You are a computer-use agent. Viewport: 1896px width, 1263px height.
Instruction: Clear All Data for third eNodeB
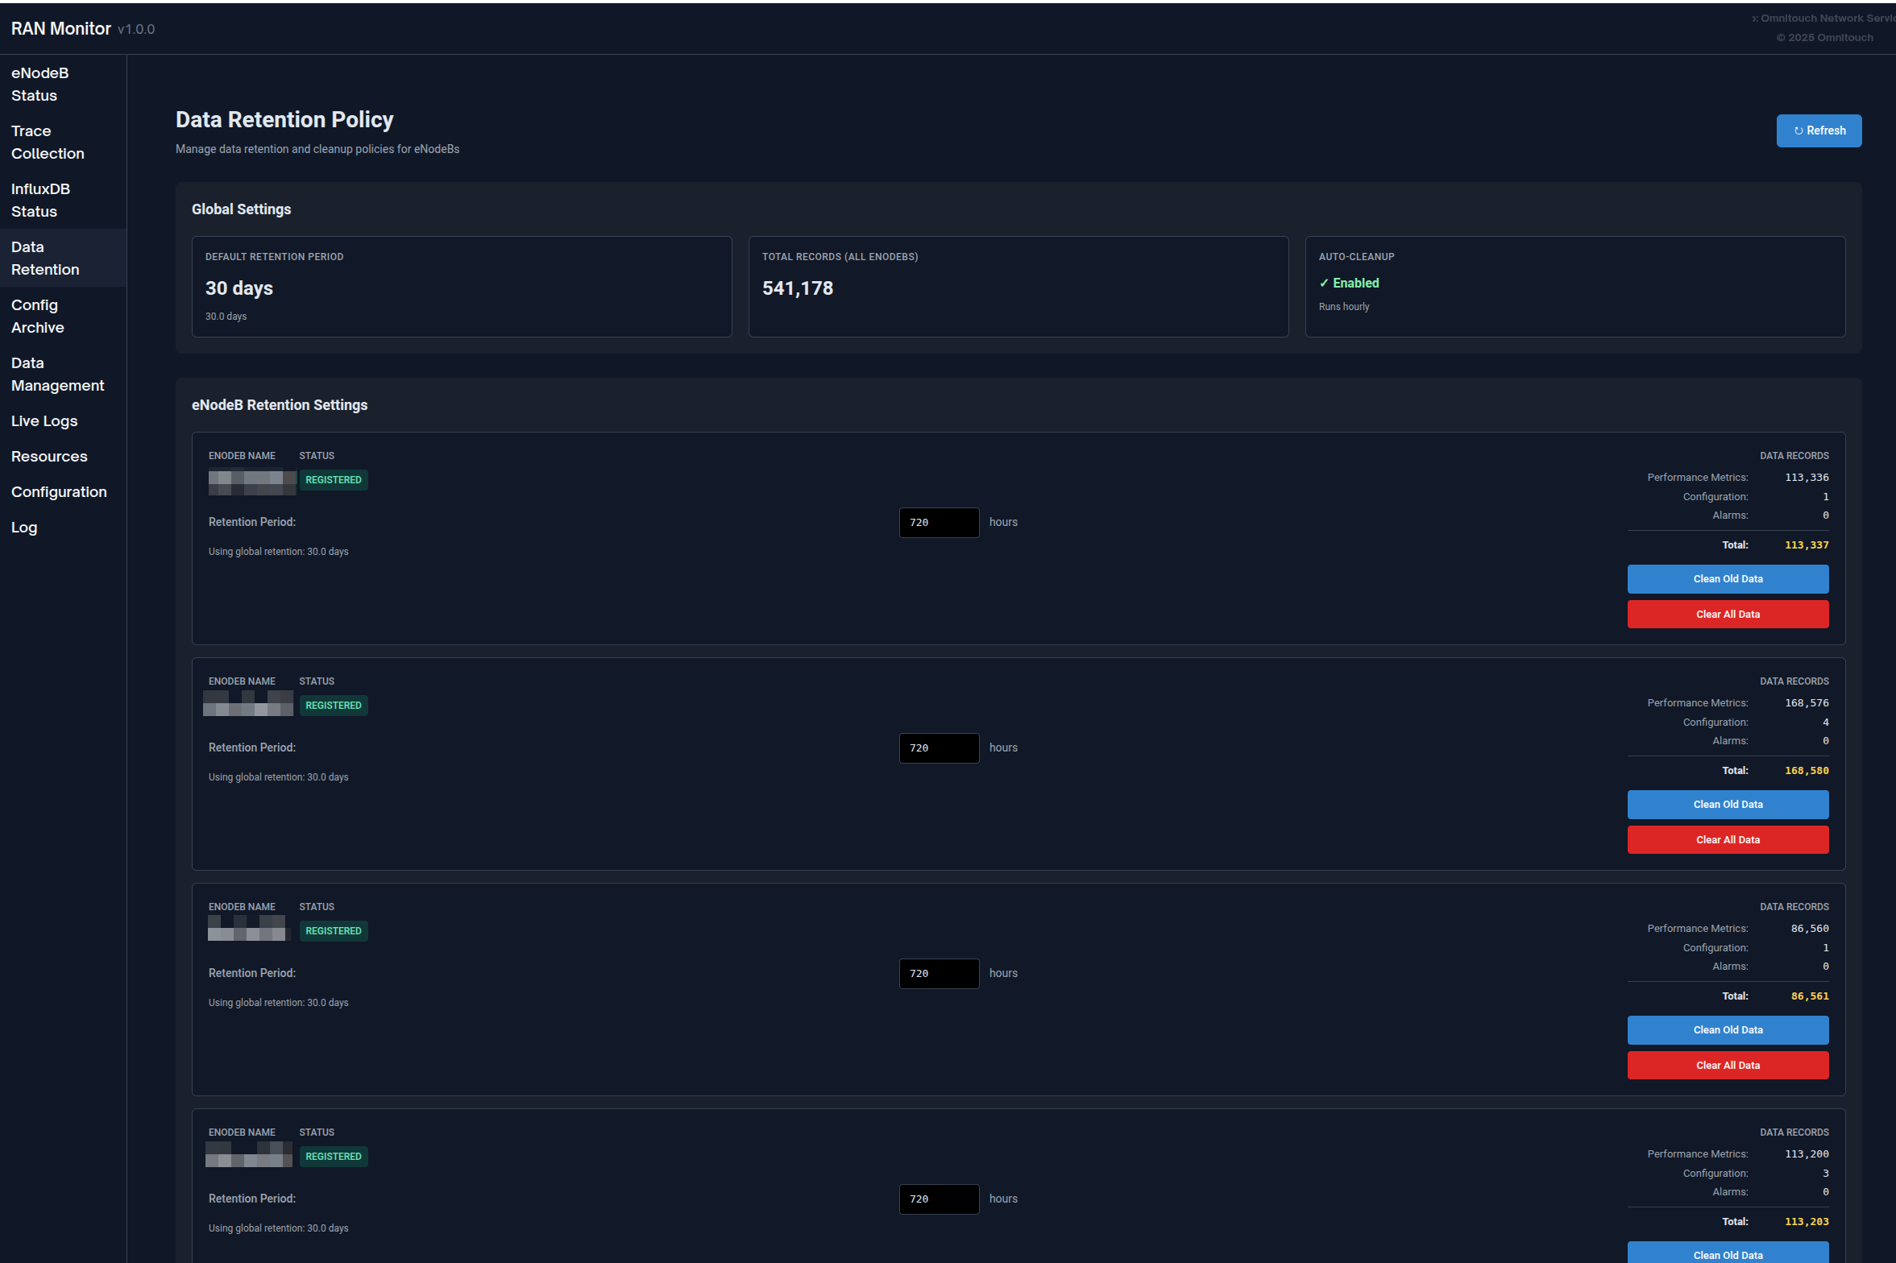pos(1727,1065)
